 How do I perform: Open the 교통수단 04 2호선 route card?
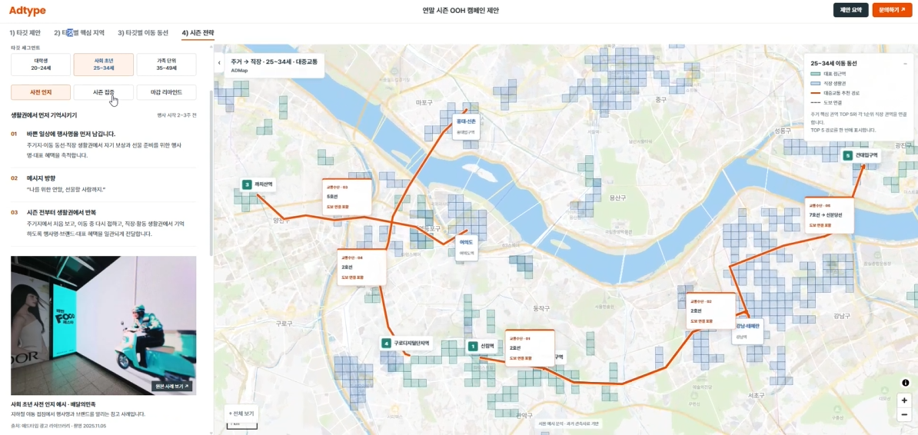(x=362, y=267)
